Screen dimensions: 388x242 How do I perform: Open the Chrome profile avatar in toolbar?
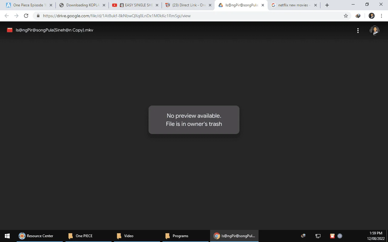pos(372,16)
